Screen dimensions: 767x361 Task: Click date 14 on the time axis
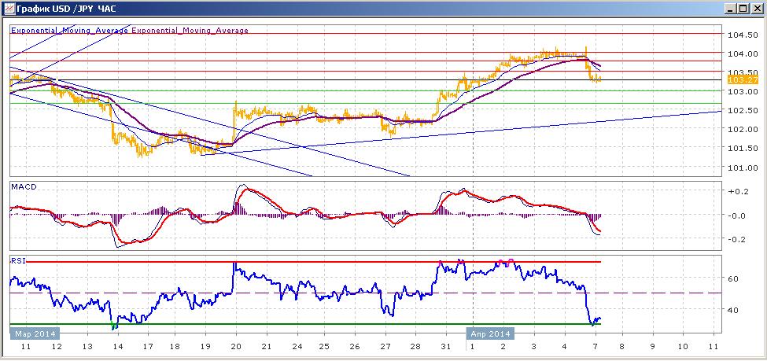tap(117, 347)
